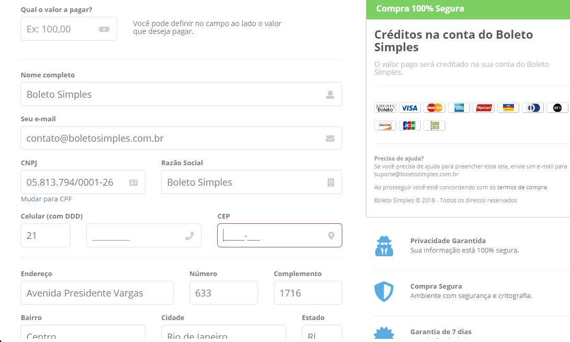Focus the empty Celular number field
The width and height of the screenshot is (570, 342).
tap(144, 235)
